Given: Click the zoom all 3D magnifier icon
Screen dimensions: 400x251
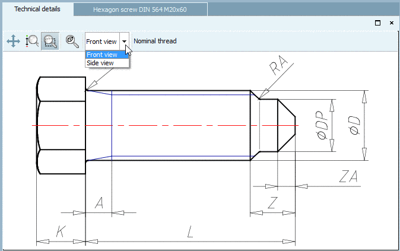Looking at the screenshot, I should [72, 42].
